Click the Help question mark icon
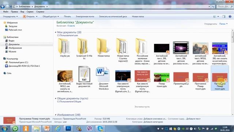 pos(230,16)
